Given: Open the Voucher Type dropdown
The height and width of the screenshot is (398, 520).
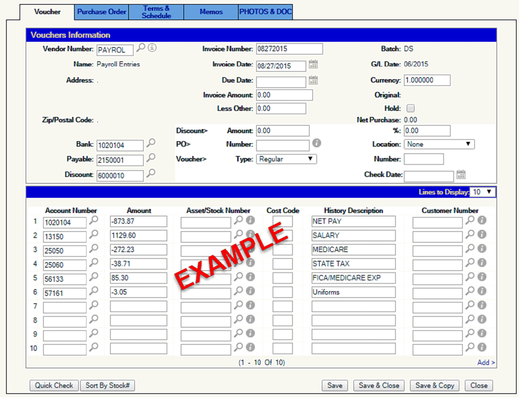Looking at the screenshot, I should coord(286,159).
